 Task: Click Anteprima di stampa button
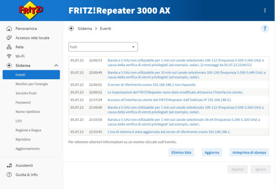(x=249, y=152)
